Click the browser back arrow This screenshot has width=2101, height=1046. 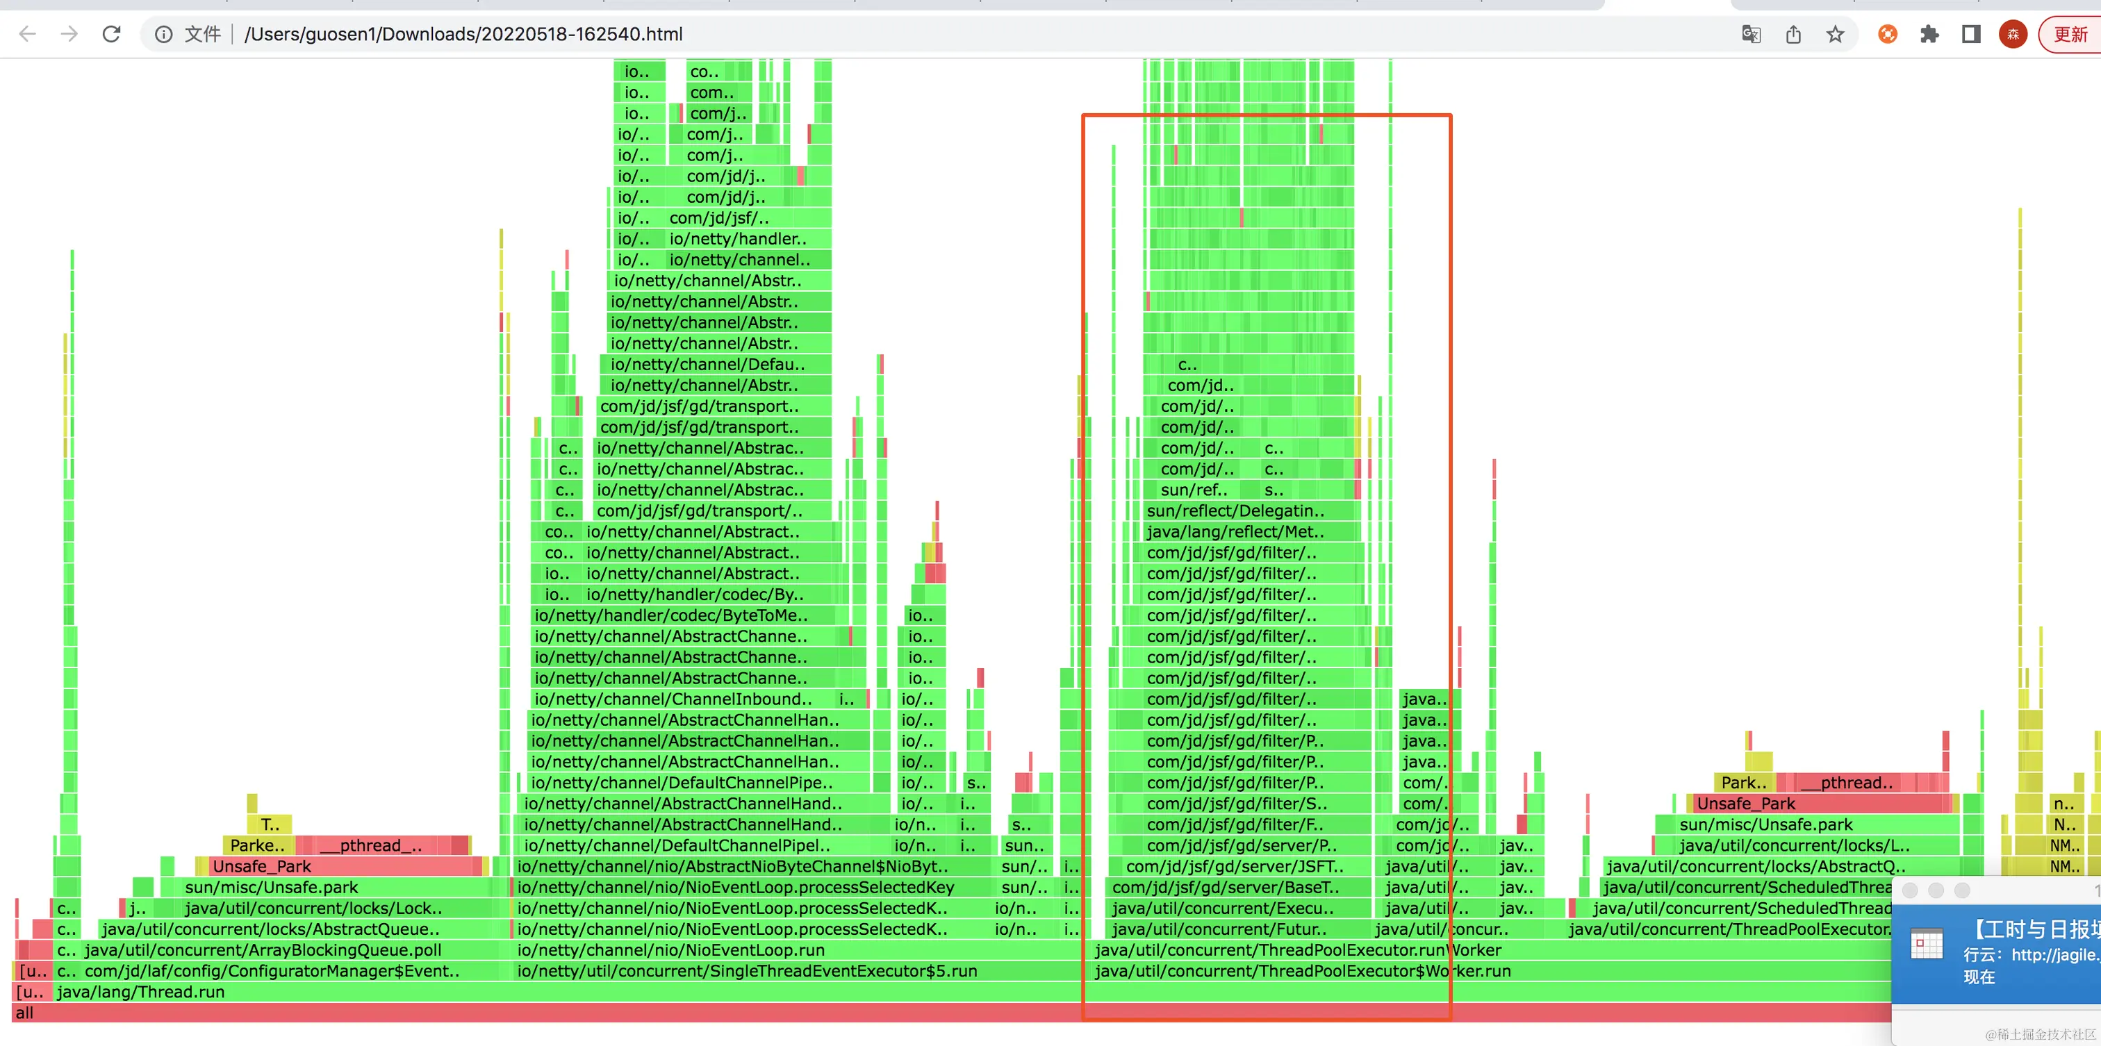(x=28, y=34)
